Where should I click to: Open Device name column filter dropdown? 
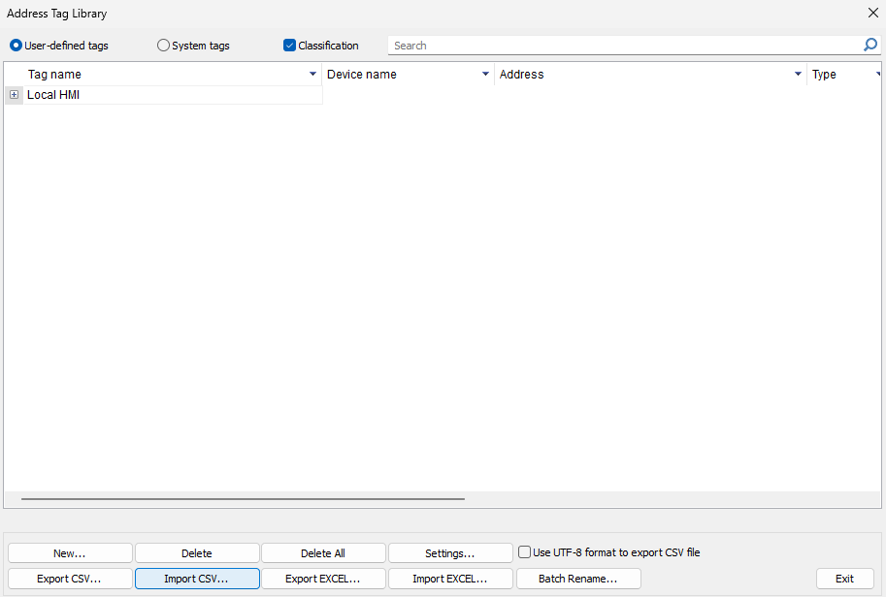click(485, 74)
